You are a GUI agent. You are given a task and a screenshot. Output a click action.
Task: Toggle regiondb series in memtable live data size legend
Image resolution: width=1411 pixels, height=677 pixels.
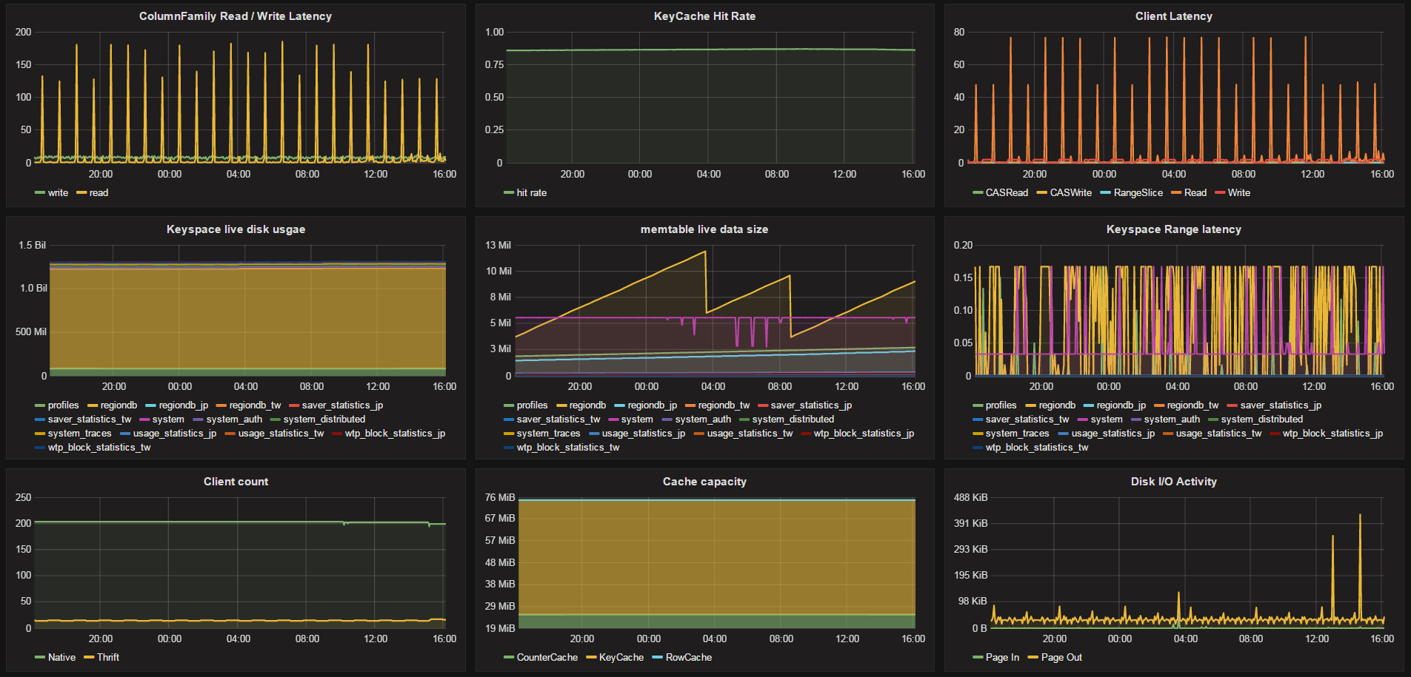[587, 405]
